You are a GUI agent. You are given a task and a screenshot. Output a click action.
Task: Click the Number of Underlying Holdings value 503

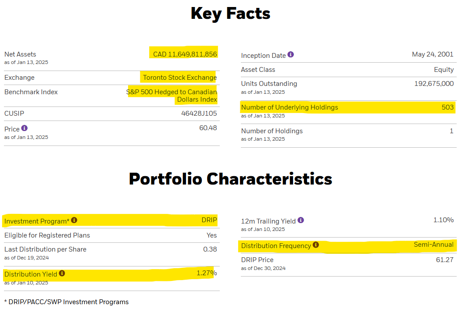pos(447,107)
